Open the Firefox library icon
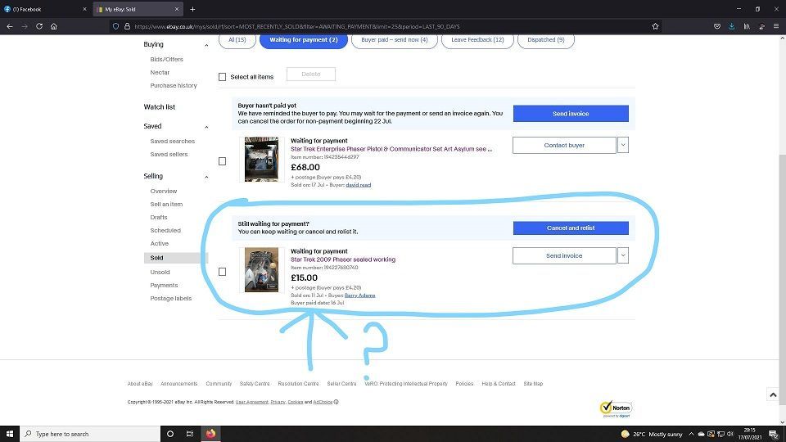This screenshot has width=786, height=442. pos(747,26)
